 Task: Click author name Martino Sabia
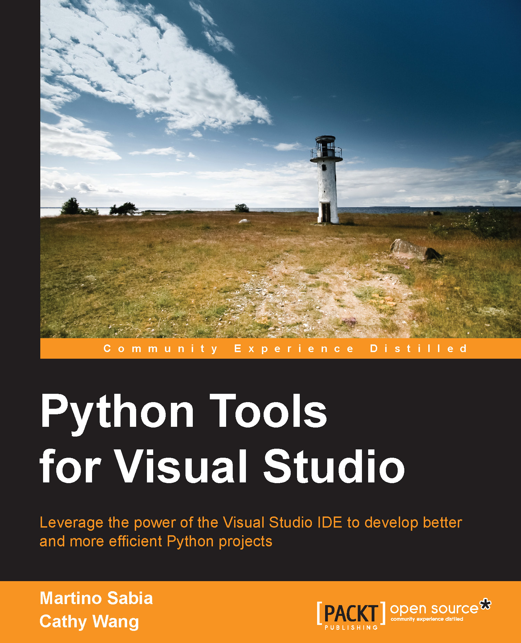click(96, 598)
